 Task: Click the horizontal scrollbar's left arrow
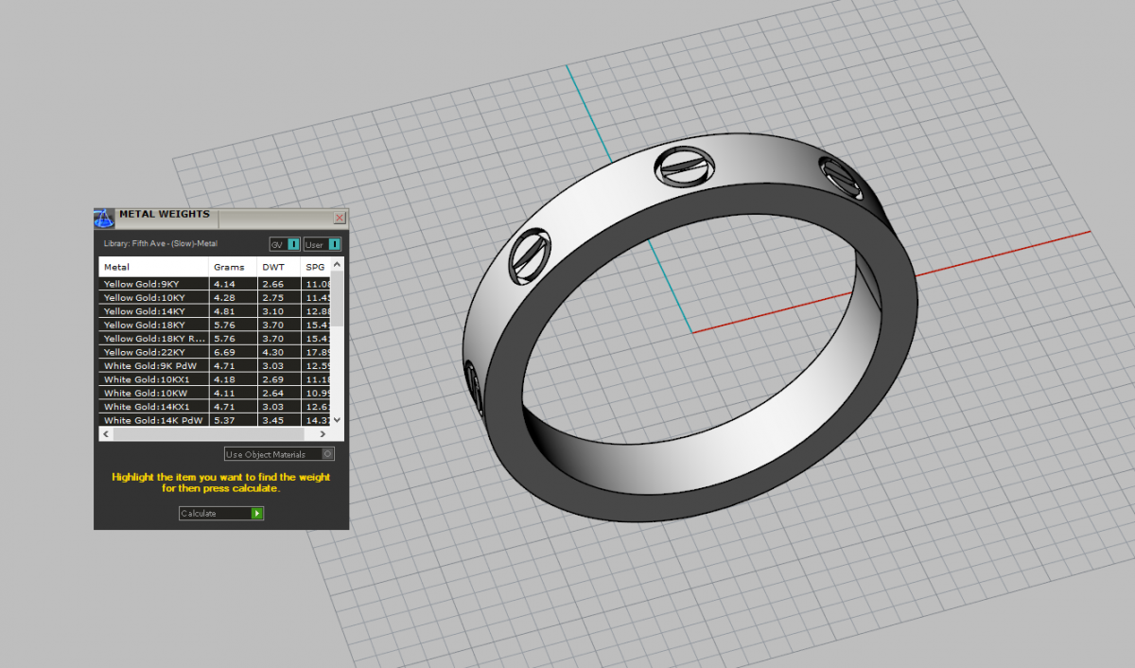(x=106, y=433)
